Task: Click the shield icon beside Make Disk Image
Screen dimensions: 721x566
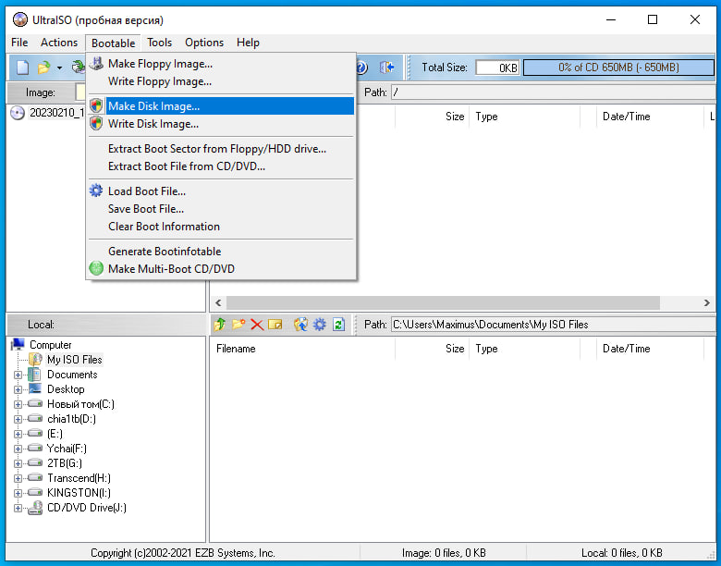Action: pyautogui.click(x=96, y=105)
